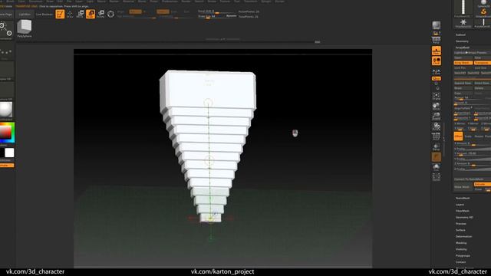Click the Rotate view icon on right shelf

tap(437, 127)
